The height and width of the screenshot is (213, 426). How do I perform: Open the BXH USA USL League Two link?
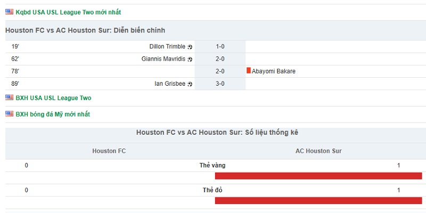click(54, 98)
